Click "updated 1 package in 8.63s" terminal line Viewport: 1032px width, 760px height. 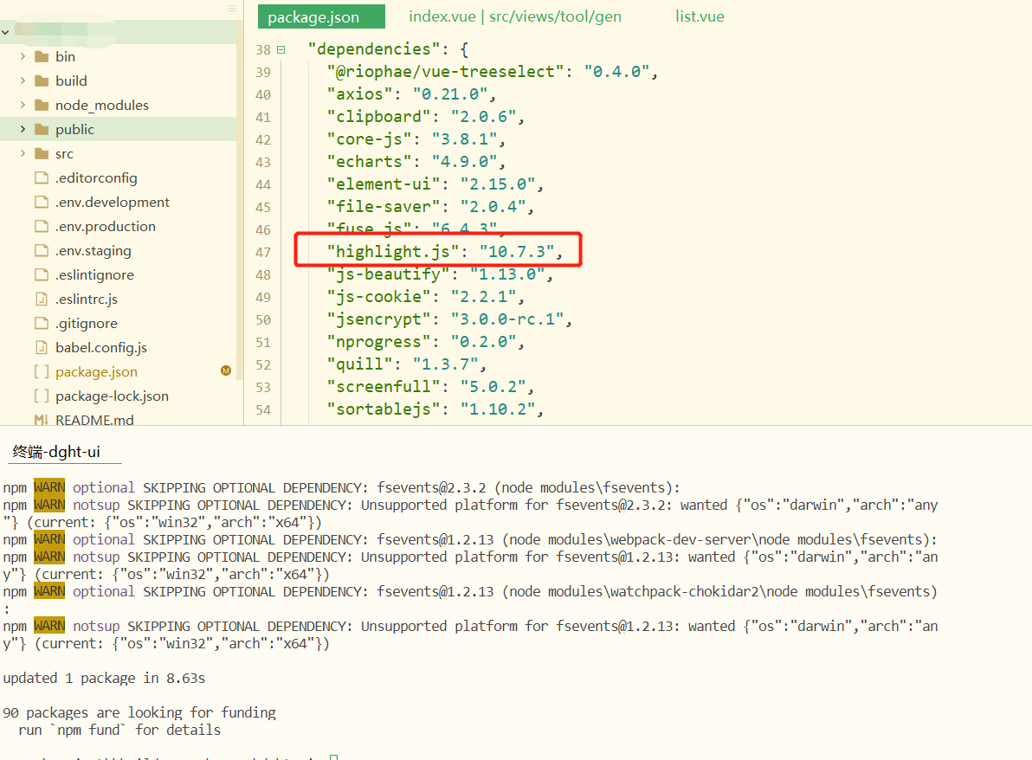104,679
